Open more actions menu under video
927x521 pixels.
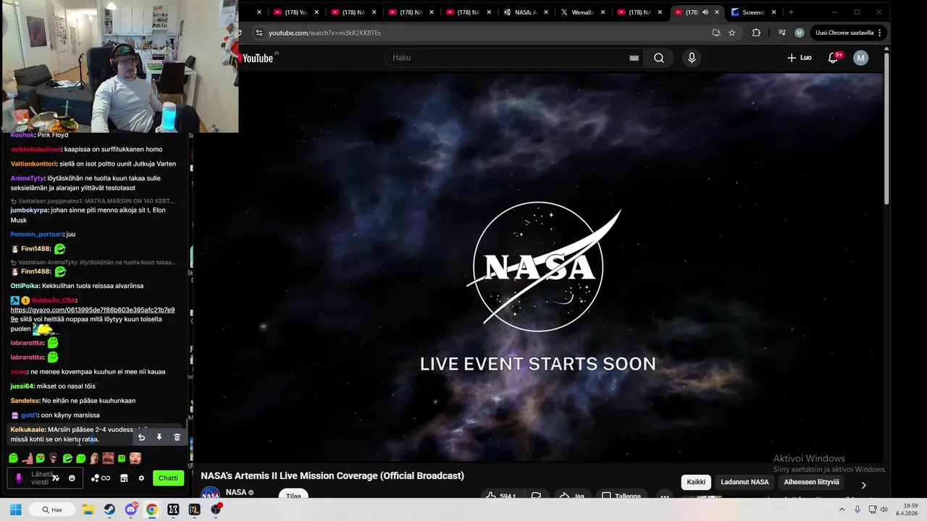pos(664,496)
